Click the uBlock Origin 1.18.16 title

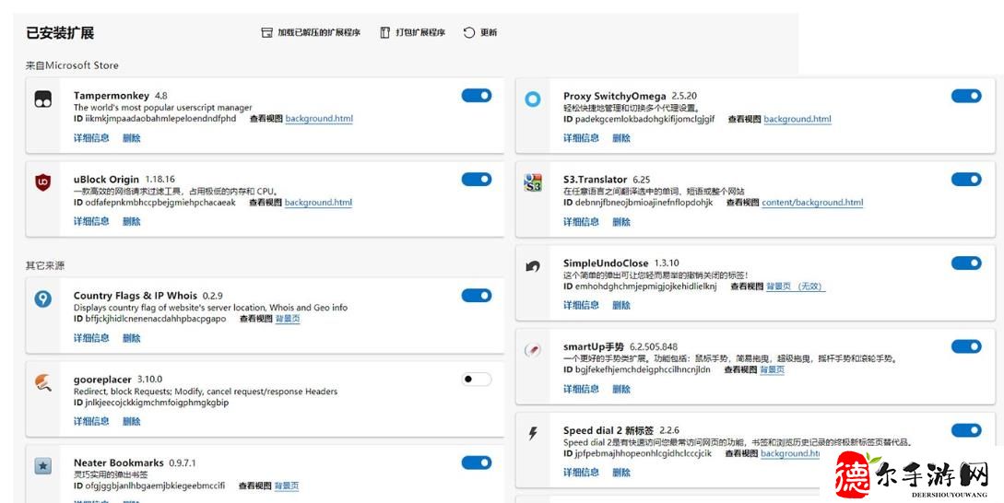coord(124,180)
